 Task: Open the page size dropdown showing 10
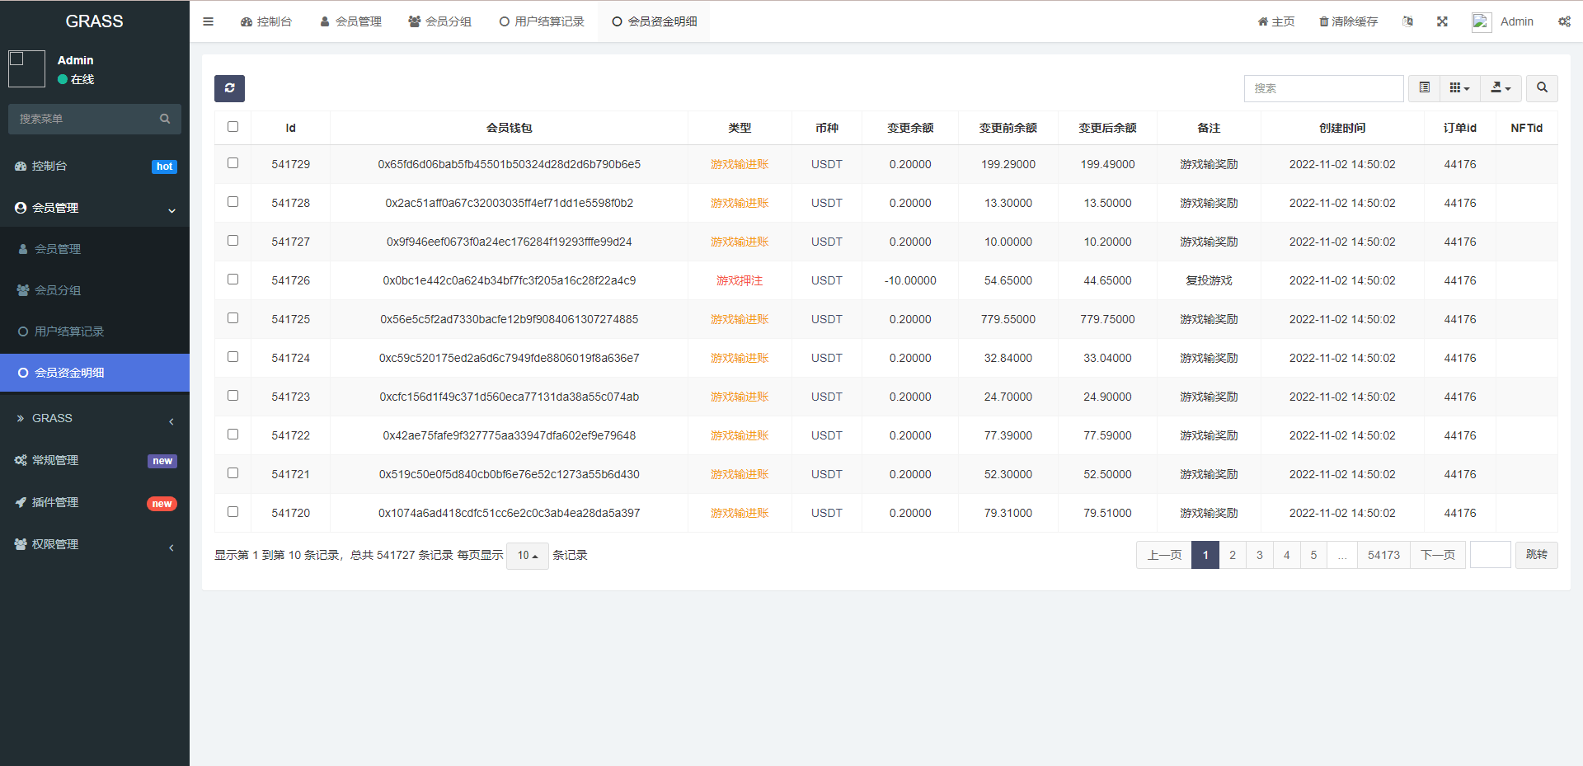coord(527,556)
